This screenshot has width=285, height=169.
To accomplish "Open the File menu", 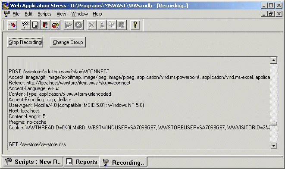I will coord(16,14).
